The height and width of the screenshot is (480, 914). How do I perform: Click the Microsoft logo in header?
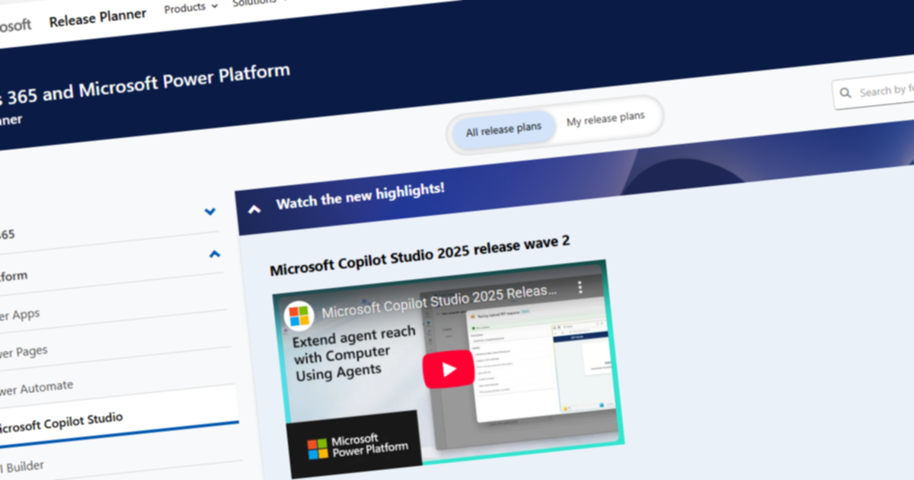pos(15,27)
